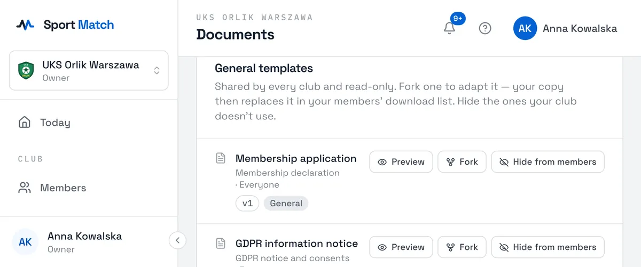The height and width of the screenshot is (267, 641).
Task: Click the v1 version badge
Action: 247,203
